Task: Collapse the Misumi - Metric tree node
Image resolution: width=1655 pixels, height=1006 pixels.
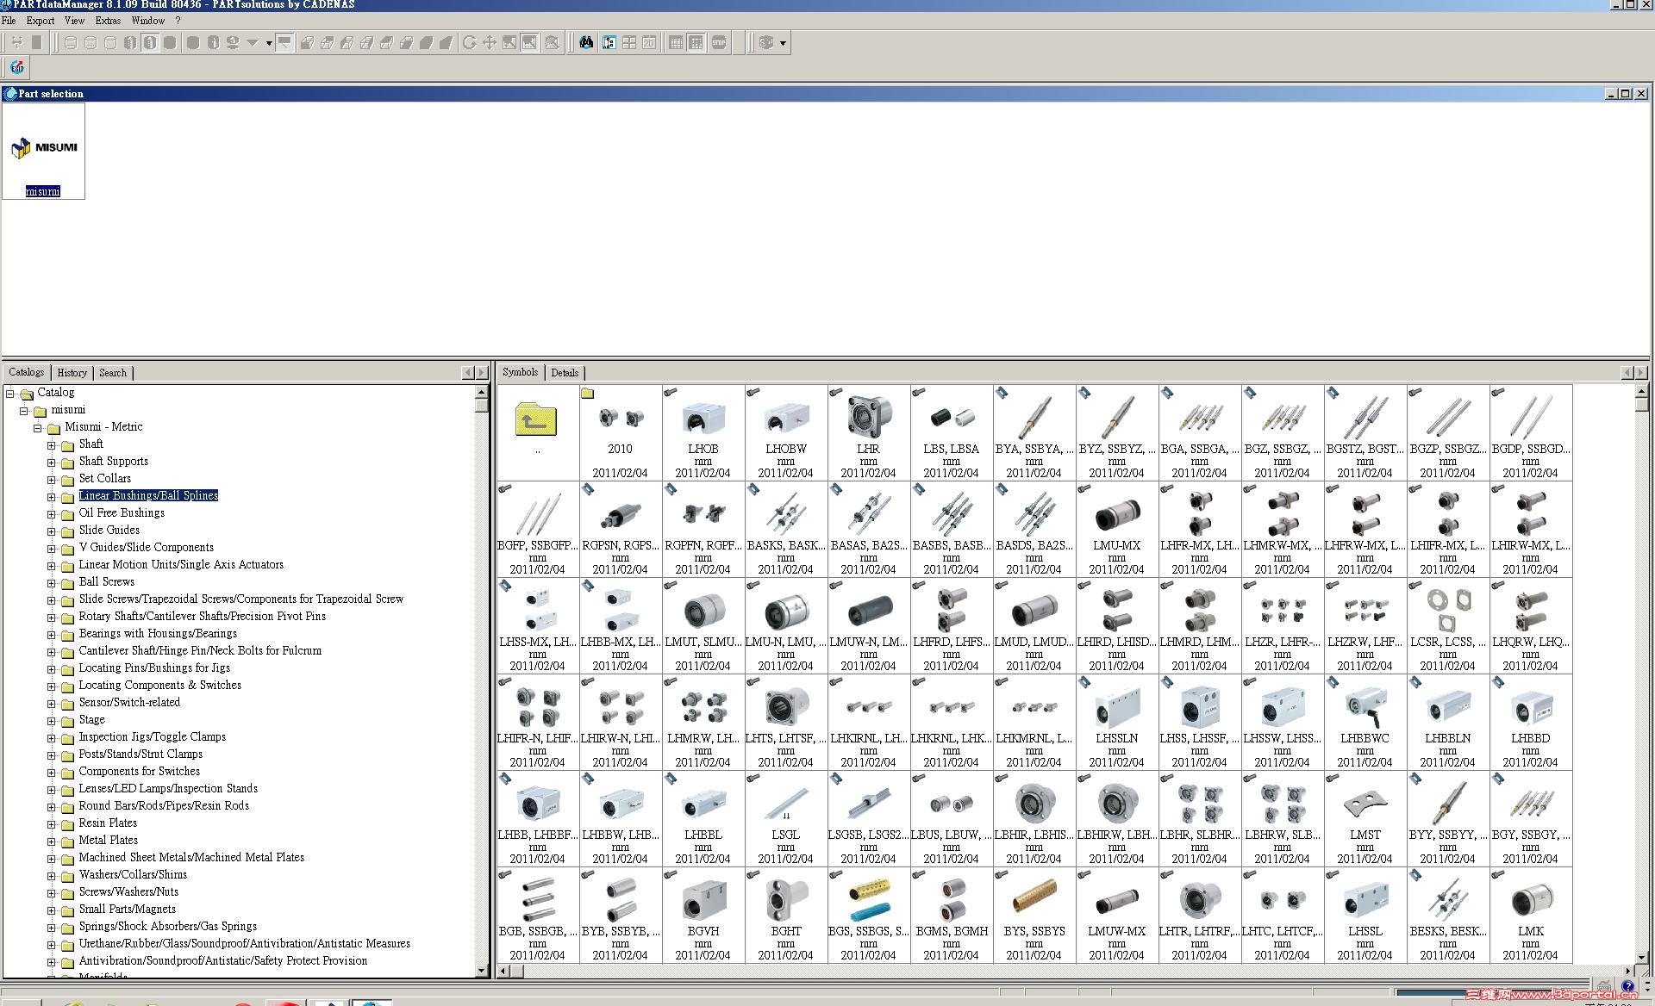Action: [x=38, y=427]
